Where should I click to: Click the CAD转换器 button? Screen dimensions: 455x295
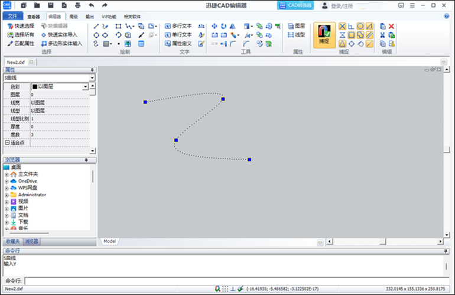pyautogui.click(x=295, y=5)
